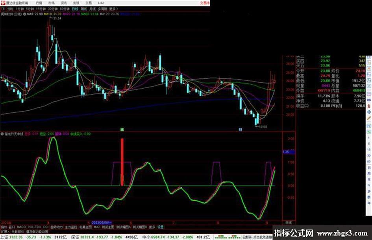The width and height of the screenshot is (372, 240).
Task: Click the 最高 value 24.79 in the quote panel
Action: 325,76
